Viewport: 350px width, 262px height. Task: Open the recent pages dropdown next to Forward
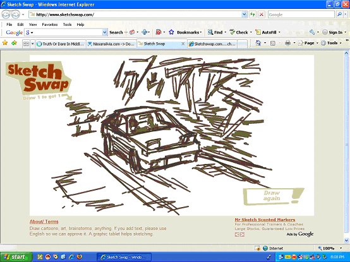[x=23, y=15]
